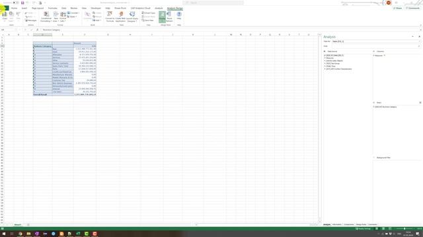
Task: Click the New Lines ribbon icon
Action: click(x=56, y=16)
